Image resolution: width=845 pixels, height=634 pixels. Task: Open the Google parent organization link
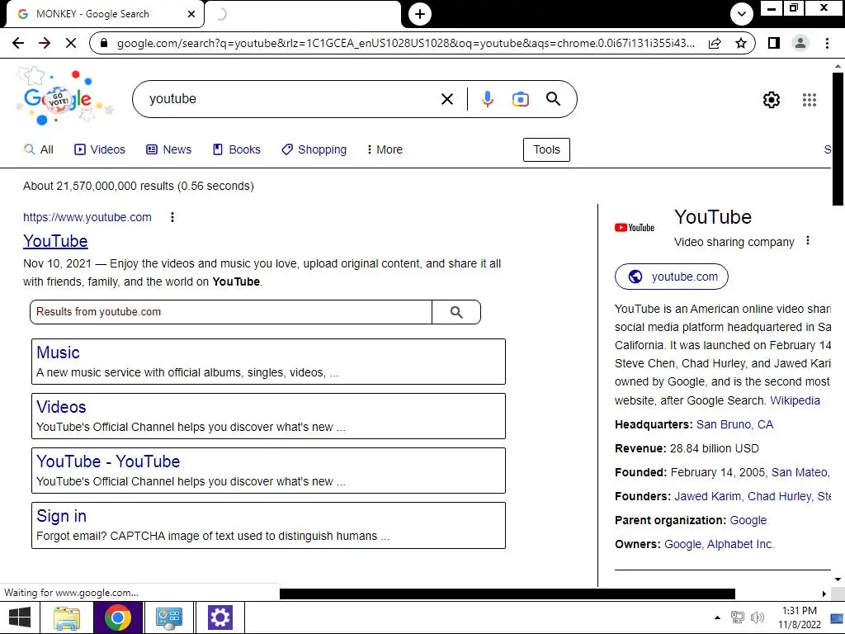tap(748, 520)
